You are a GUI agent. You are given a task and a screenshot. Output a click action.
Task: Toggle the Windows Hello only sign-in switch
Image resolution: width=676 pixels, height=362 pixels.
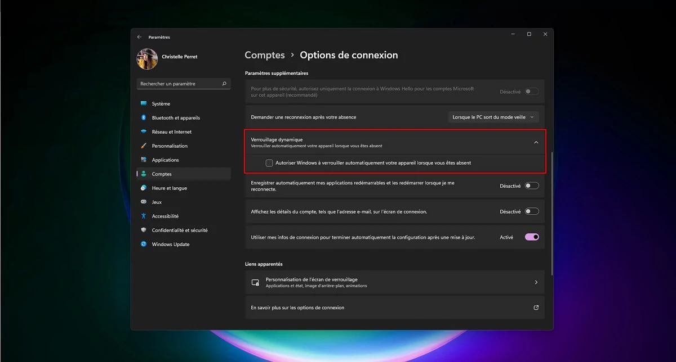(x=532, y=91)
